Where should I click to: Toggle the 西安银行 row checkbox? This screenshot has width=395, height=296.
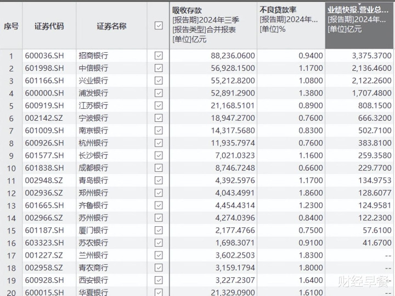click(x=159, y=280)
